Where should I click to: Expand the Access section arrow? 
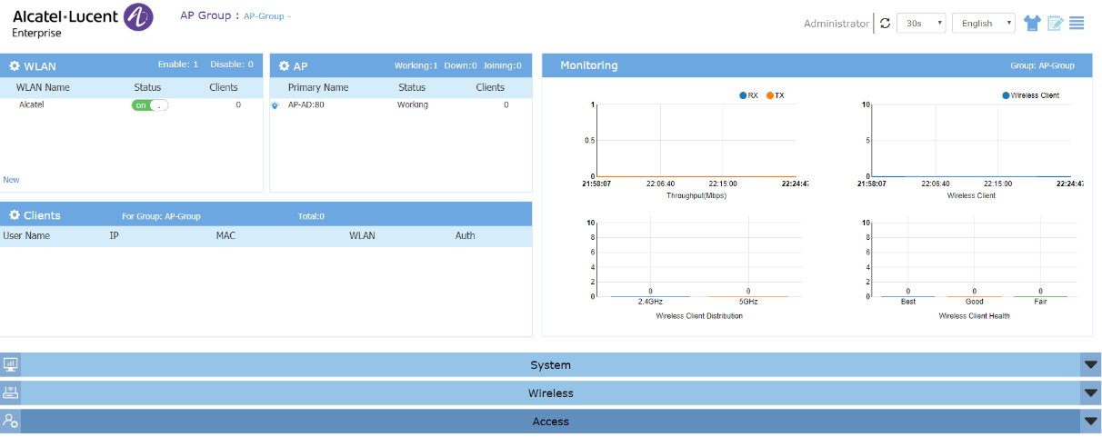[1091, 422]
